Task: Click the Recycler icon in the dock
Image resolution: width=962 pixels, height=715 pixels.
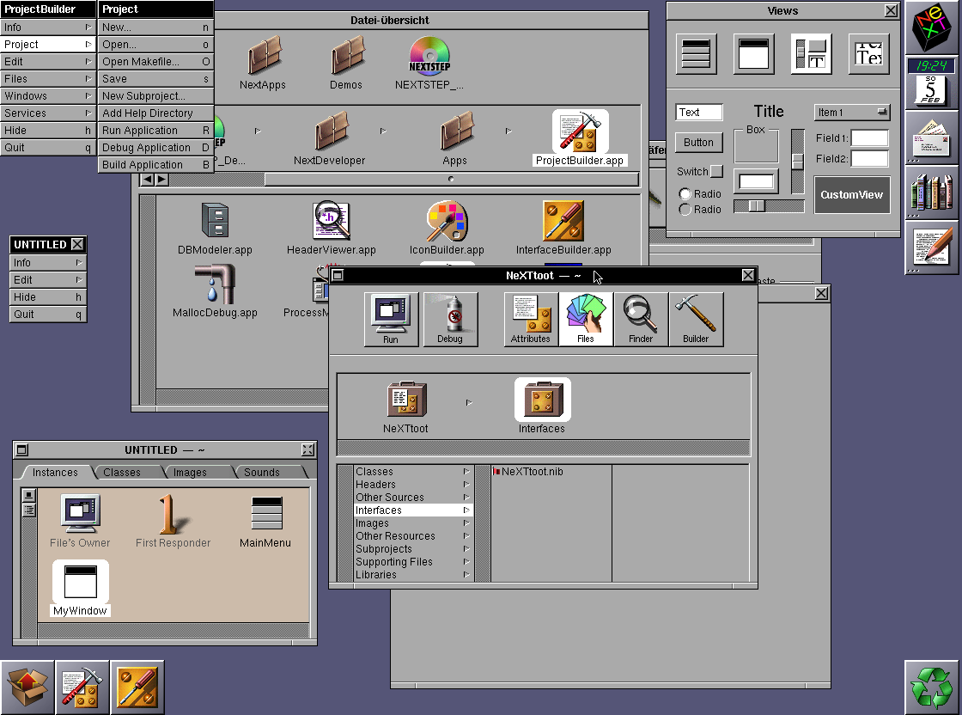Action: pos(931,687)
